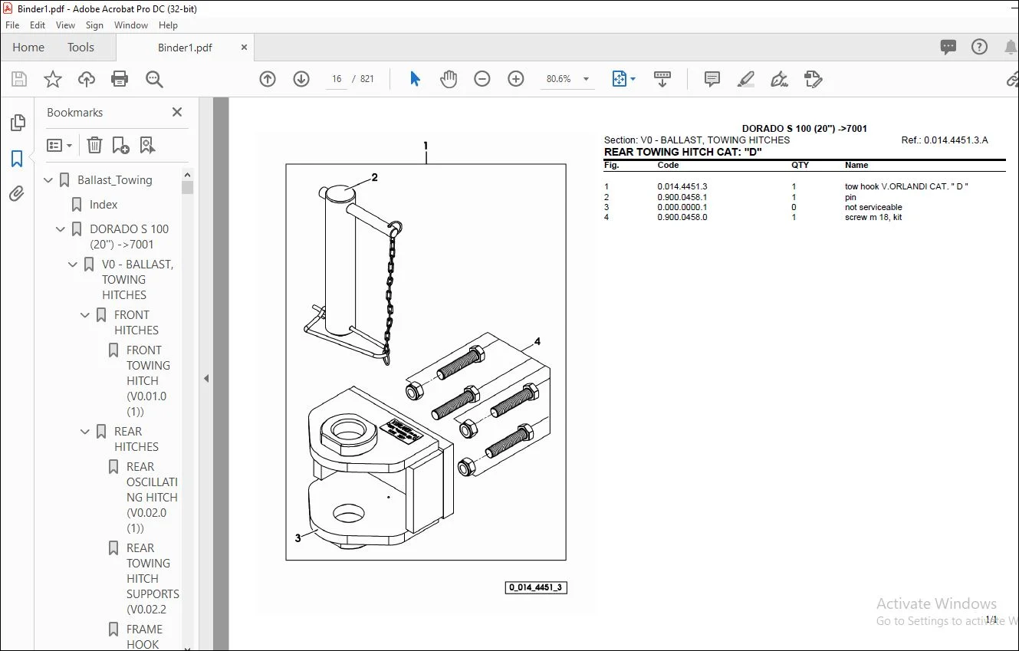Screen dimensions: 1019x651
Task: Select the Binder1.pdf document tab
Action: [185, 48]
